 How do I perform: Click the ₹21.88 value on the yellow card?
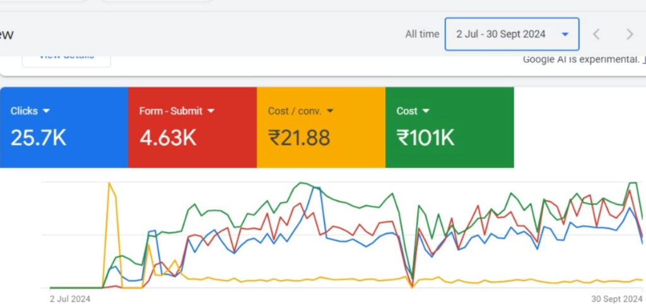(x=299, y=138)
